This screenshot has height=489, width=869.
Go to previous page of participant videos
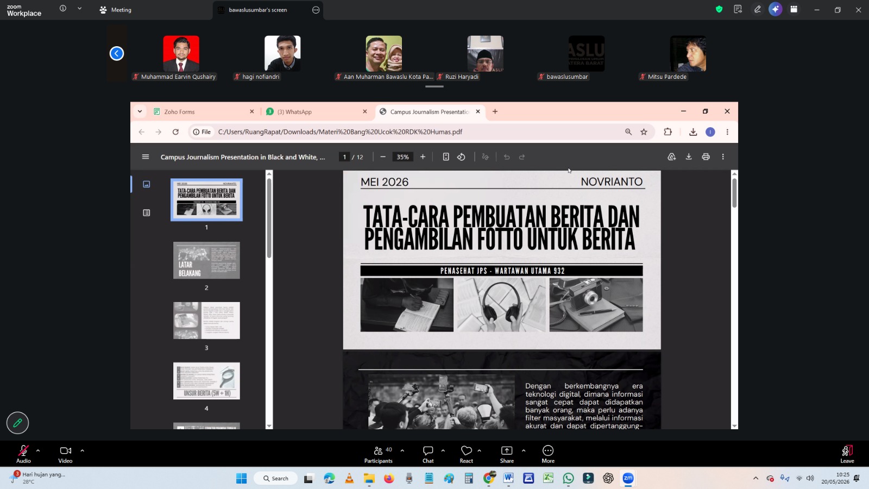point(117,53)
